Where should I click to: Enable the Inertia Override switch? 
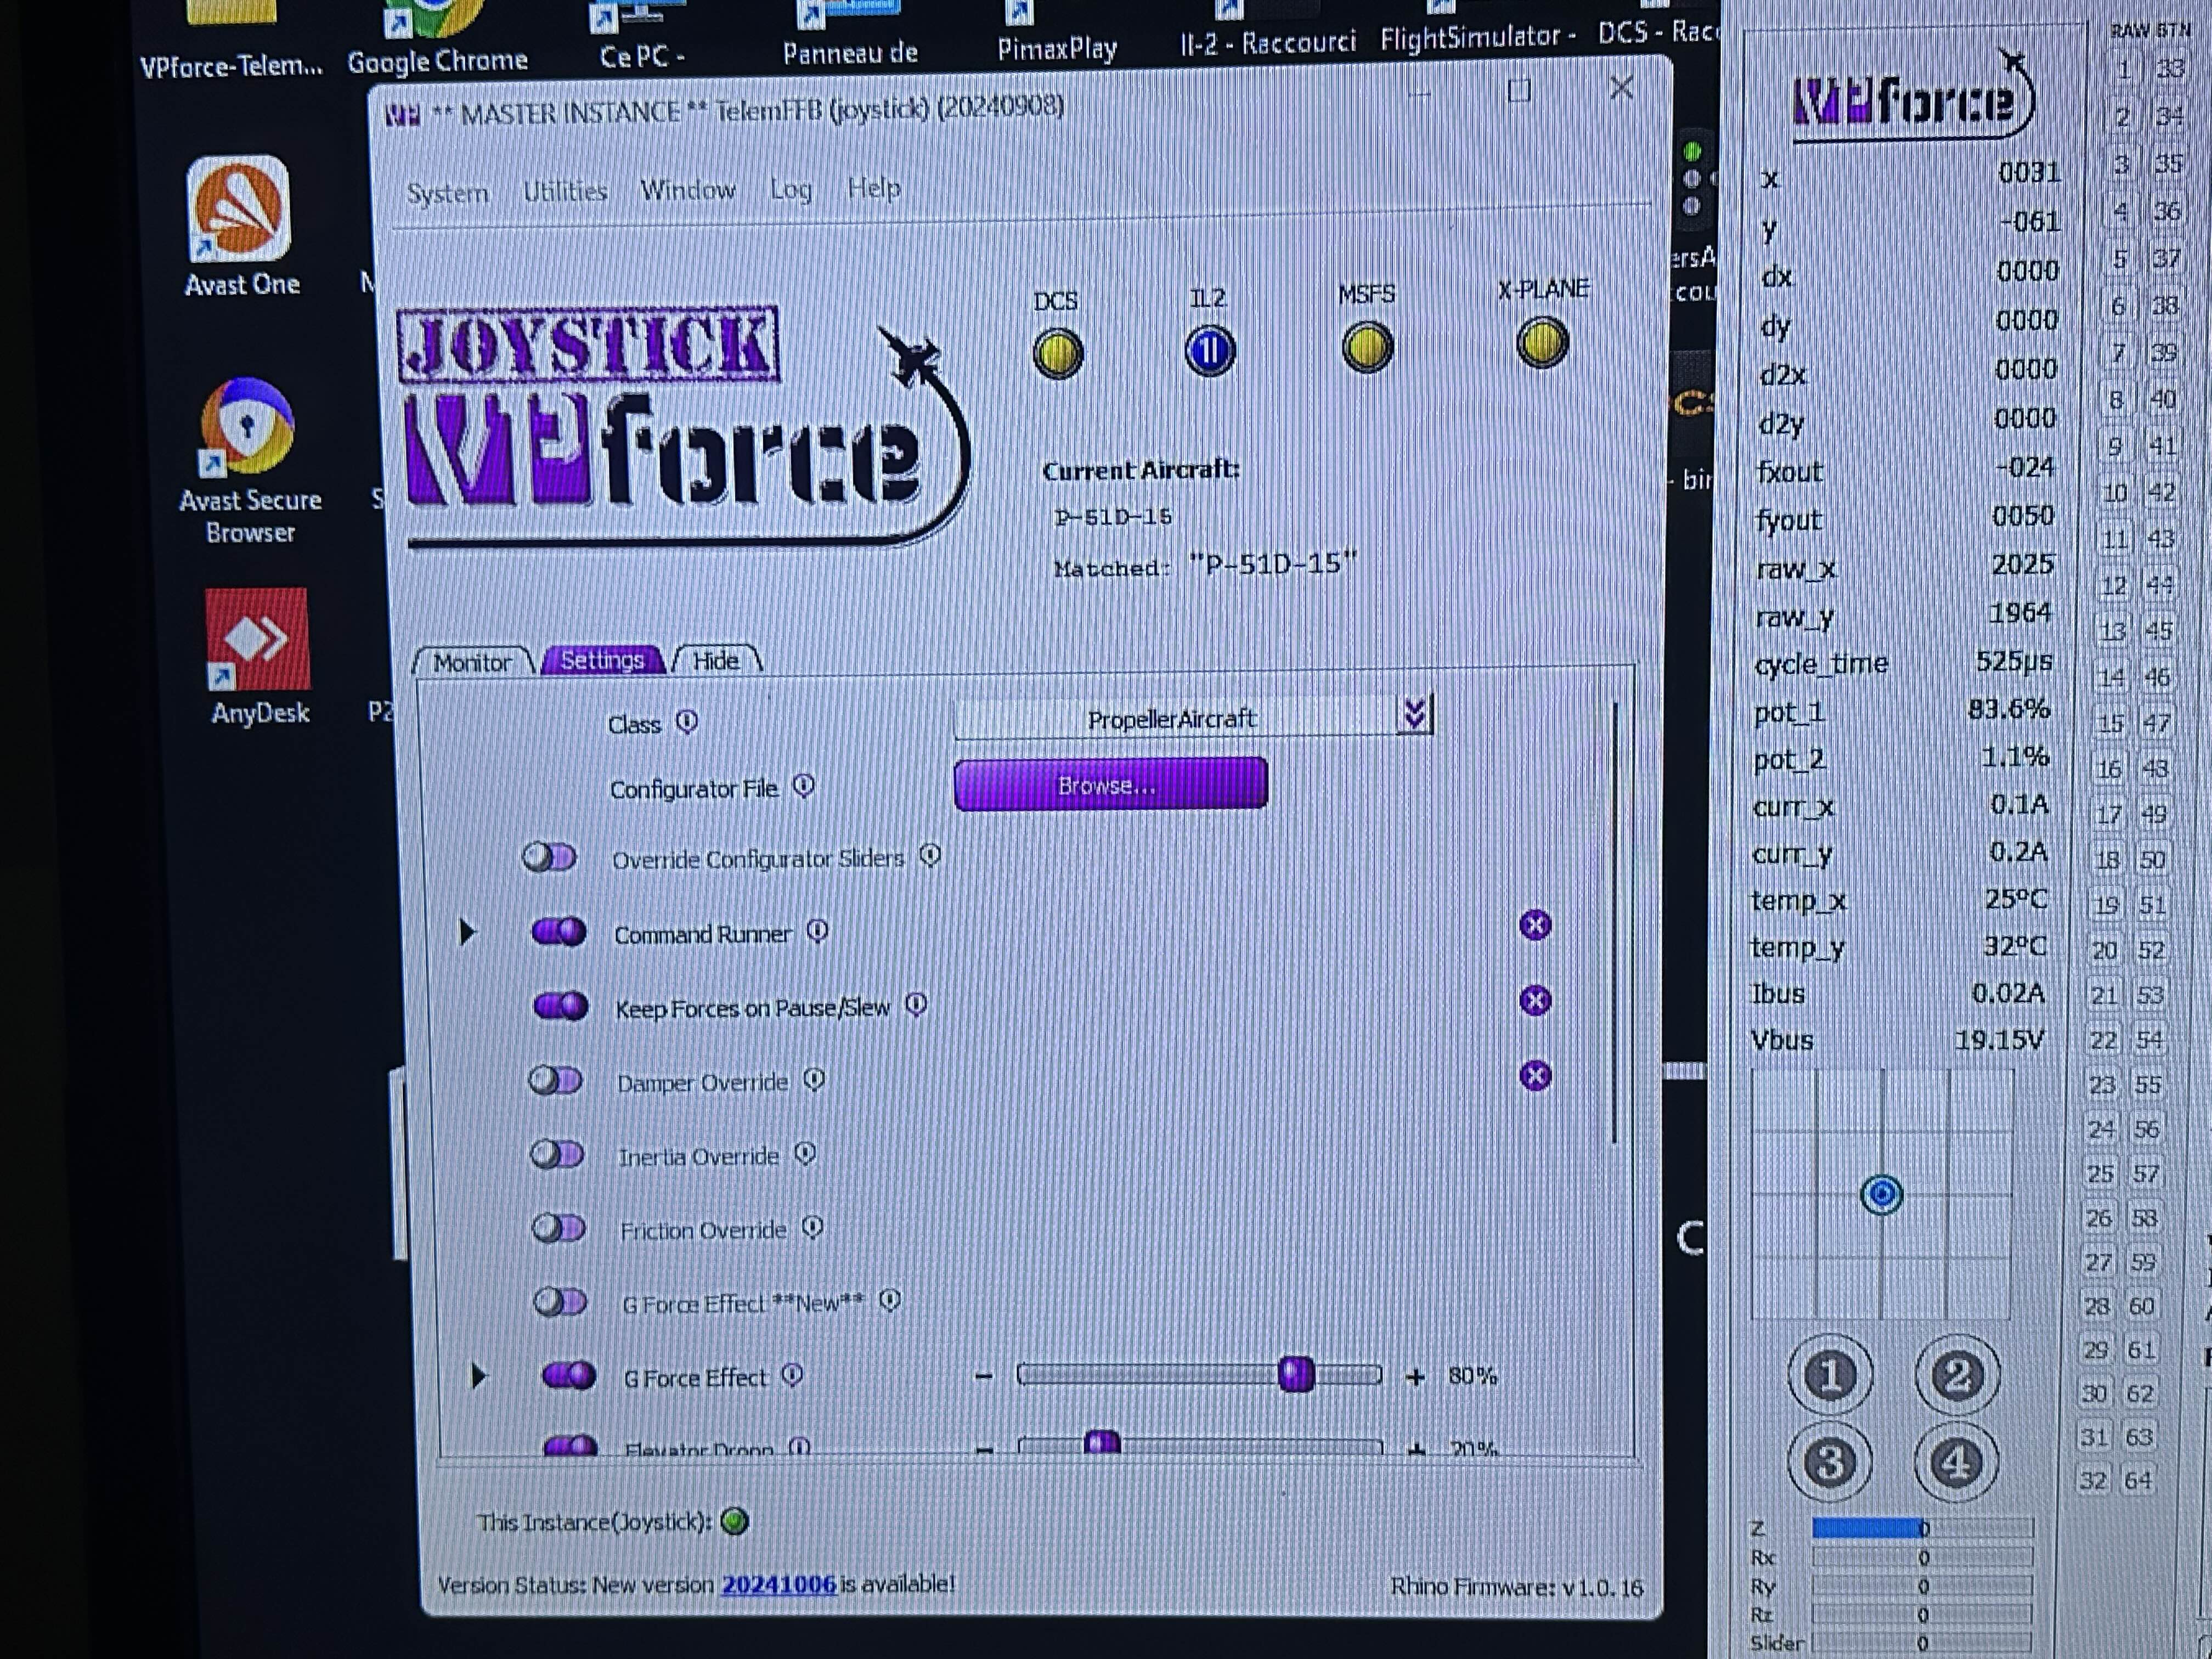[x=557, y=1155]
